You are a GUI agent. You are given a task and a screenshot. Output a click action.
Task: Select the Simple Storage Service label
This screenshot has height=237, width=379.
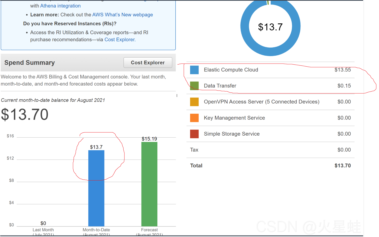(x=232, y=134)
